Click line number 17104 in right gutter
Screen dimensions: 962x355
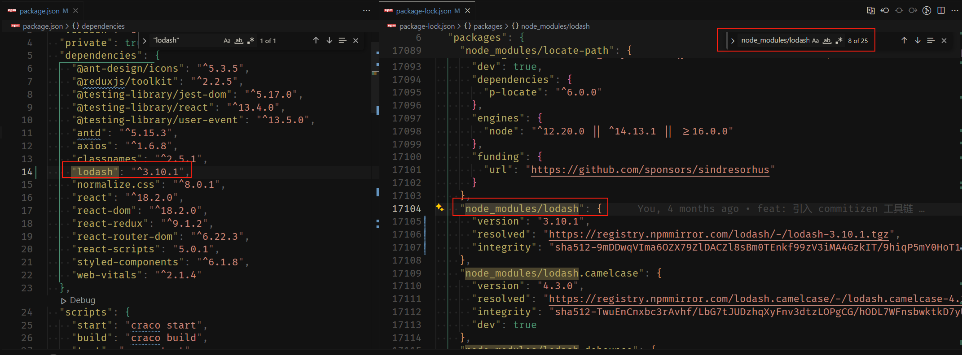click(407, 209)
